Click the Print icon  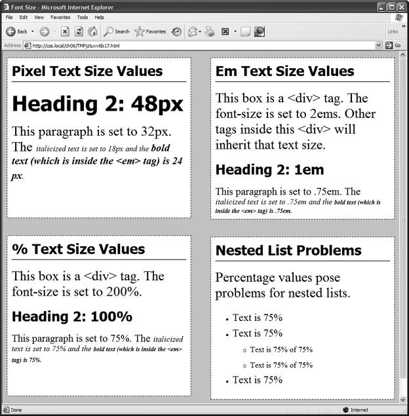pos(210,31)
